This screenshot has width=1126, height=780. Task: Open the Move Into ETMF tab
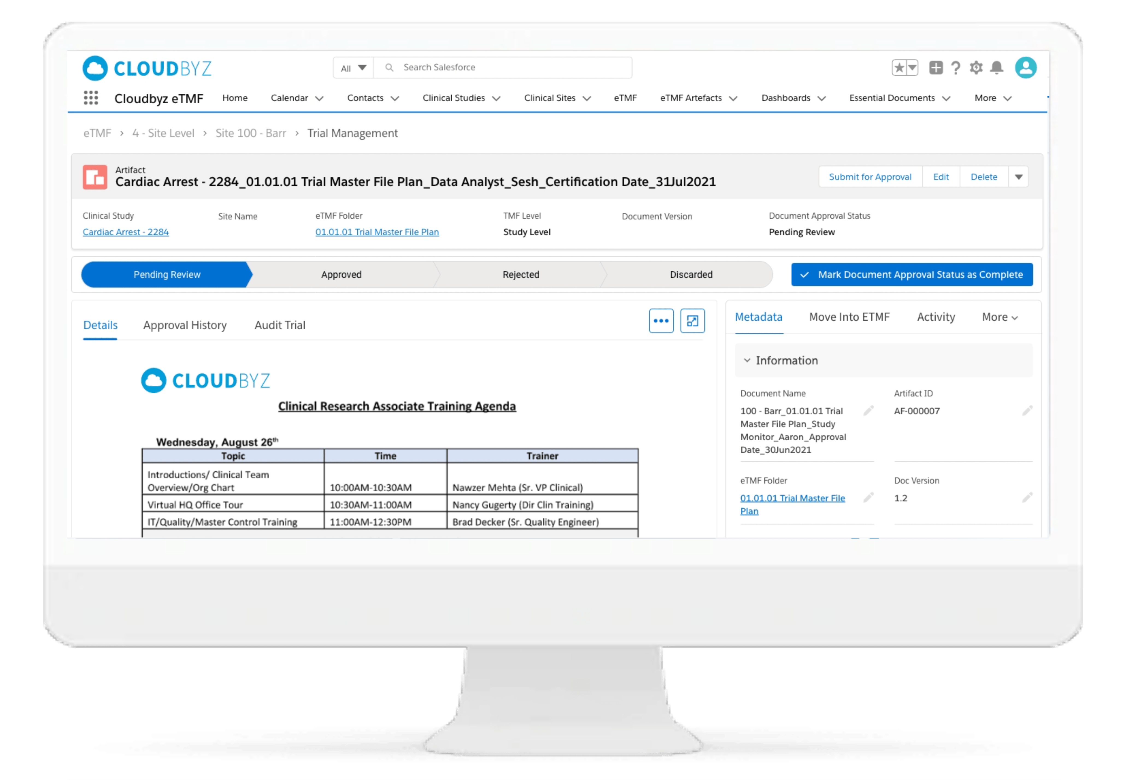point(849,317)
